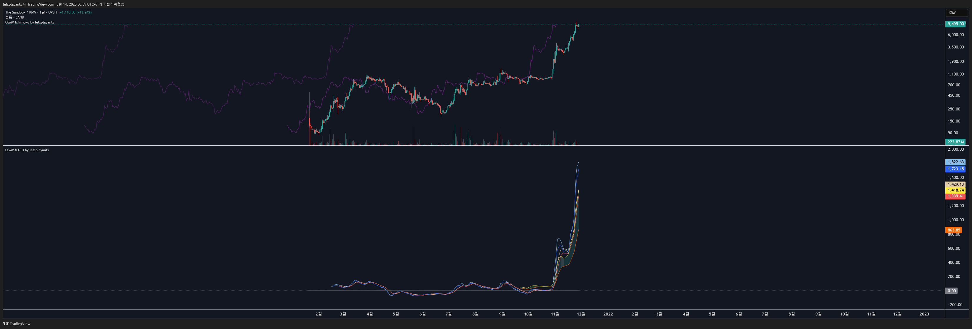Click the orange 863.85 value label
Image resolution: width=972 pixels, height=329 pixels.
953,230
